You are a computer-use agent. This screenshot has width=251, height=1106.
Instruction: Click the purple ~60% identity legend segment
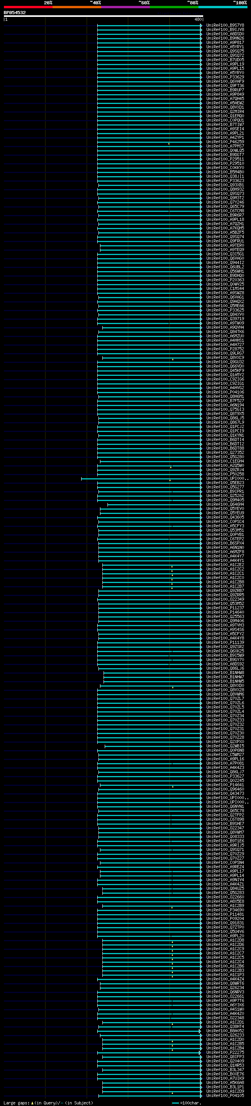[x=126, y=7]
